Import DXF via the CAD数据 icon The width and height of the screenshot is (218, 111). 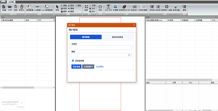coord(37,8)
